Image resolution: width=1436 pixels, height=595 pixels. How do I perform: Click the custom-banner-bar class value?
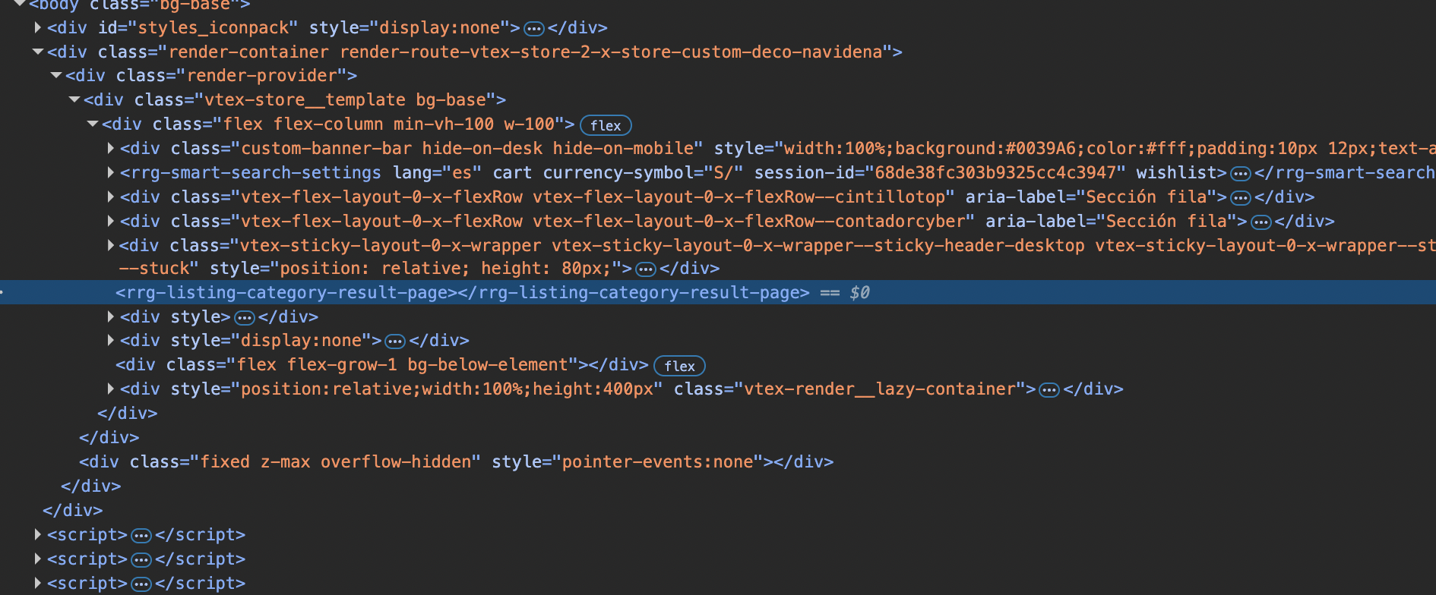click(x=467, y=149)
